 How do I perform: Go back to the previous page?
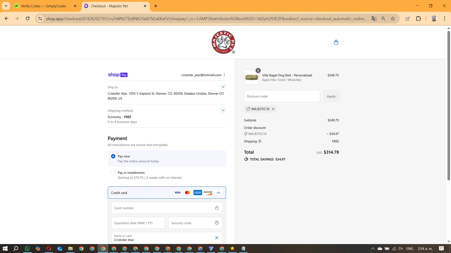click(7, 19)
